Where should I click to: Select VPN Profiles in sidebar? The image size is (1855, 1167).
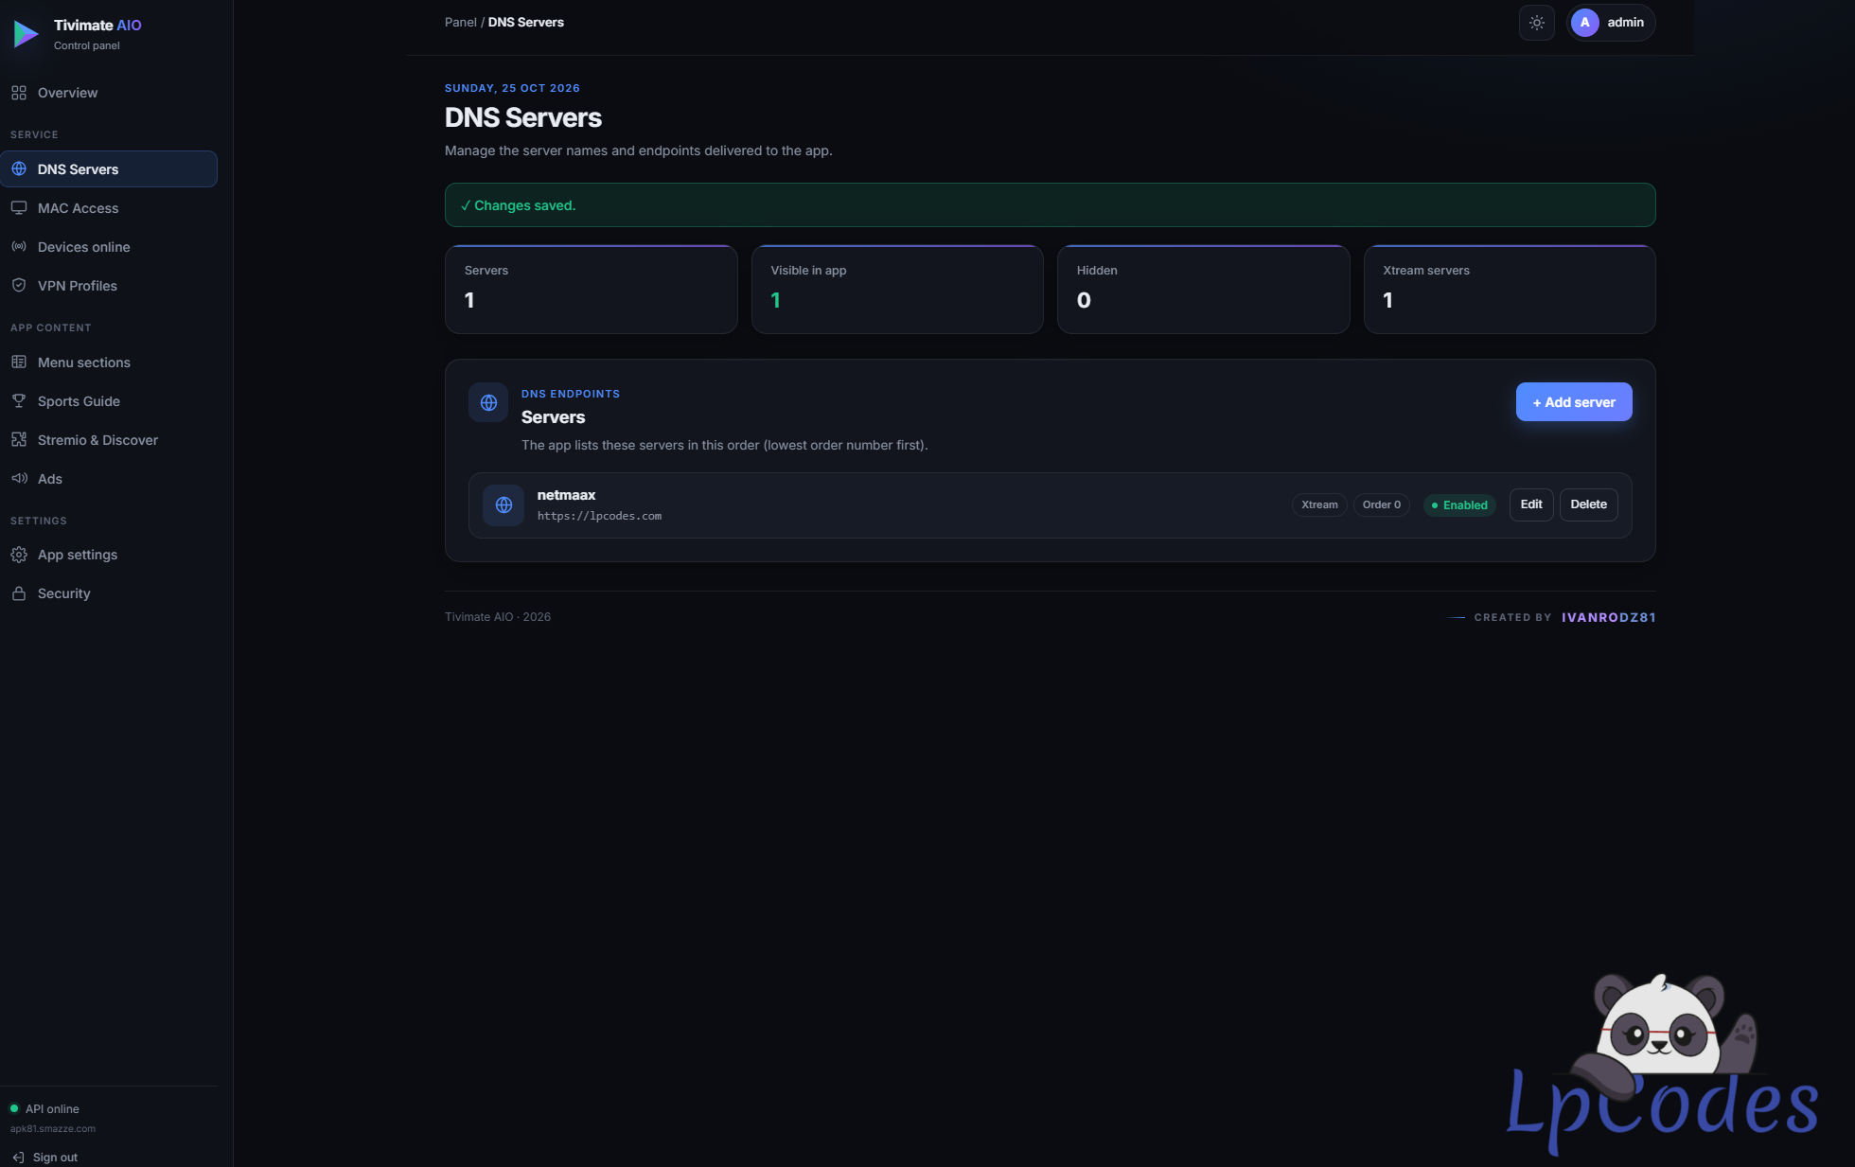109,286
